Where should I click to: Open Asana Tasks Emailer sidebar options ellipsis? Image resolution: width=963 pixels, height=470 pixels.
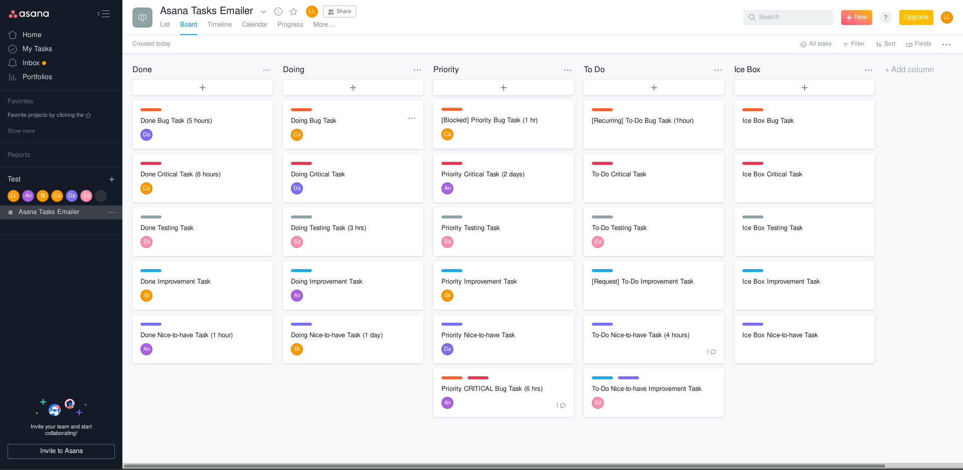click(112, 212)
